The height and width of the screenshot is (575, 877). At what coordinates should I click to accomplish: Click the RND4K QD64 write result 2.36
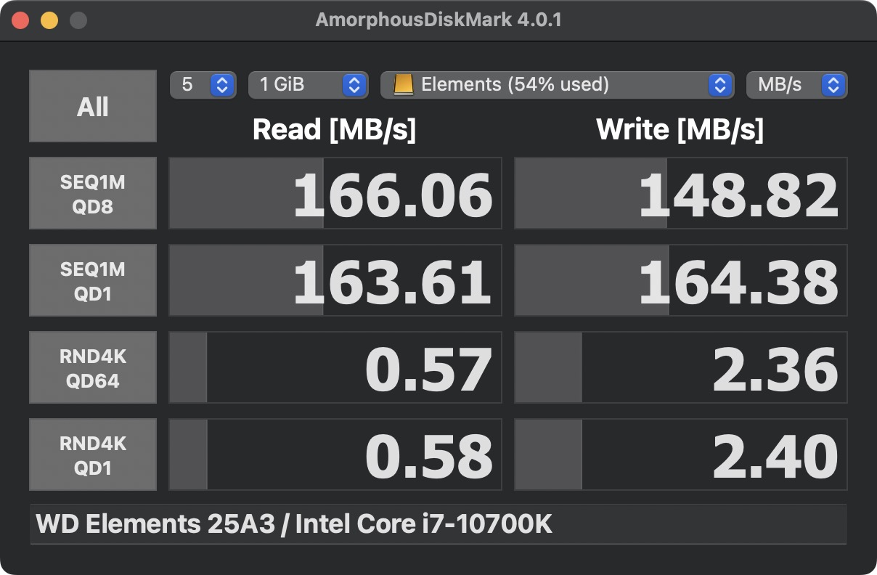[x=681, y=367]
